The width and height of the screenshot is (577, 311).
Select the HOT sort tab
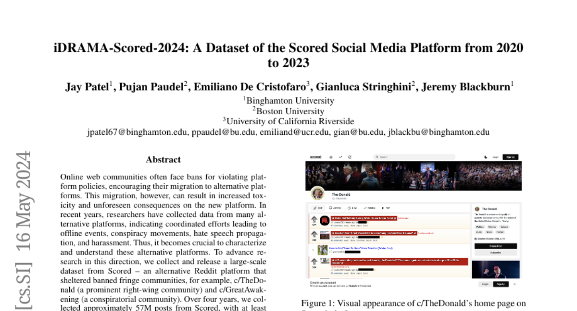(318, 208)
